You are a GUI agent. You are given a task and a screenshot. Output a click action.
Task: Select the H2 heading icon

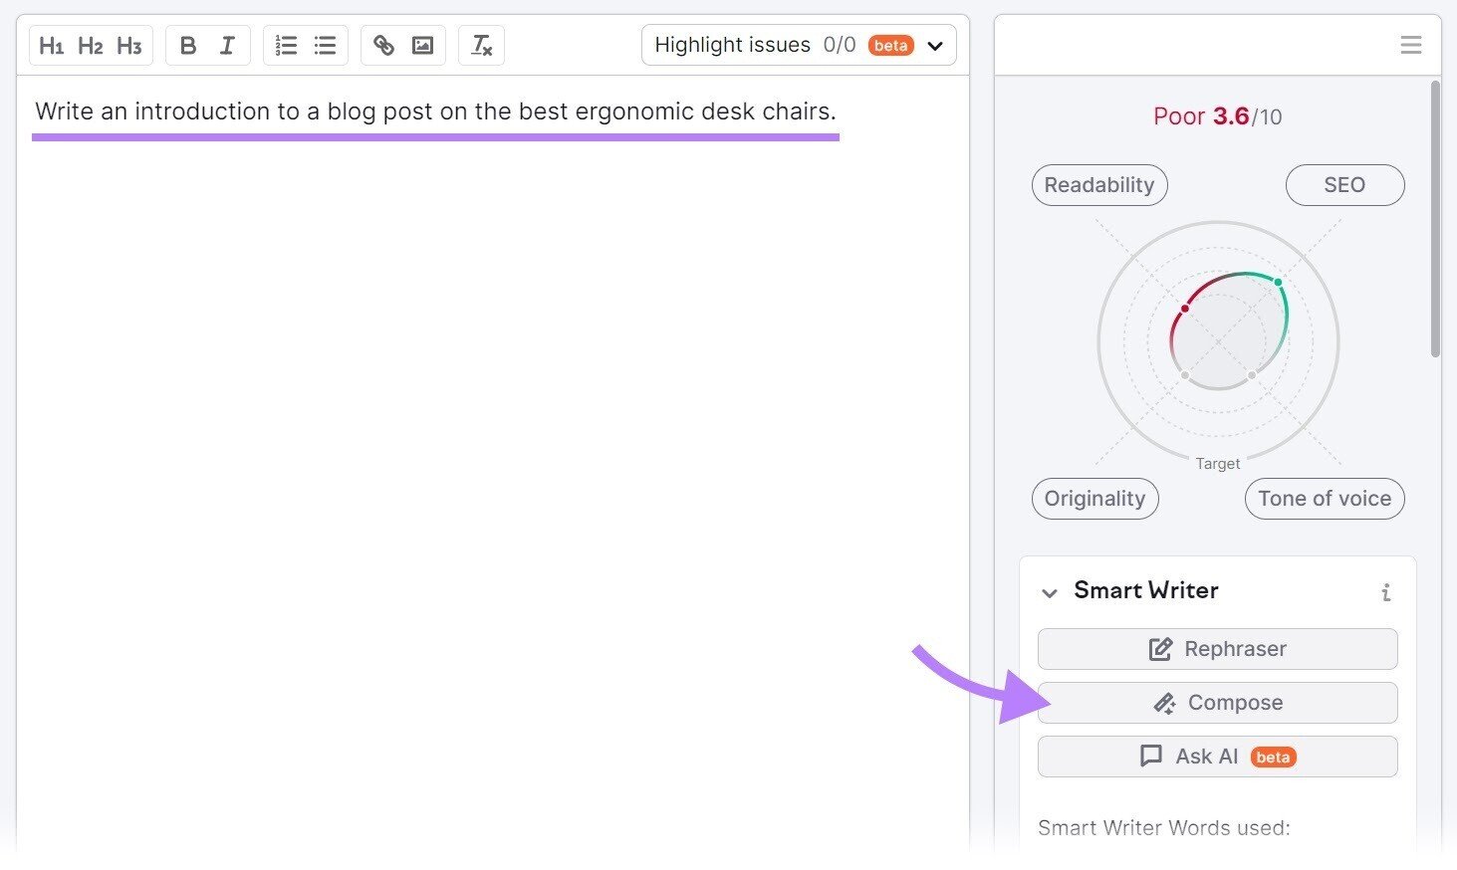click(x=90, y=45)
